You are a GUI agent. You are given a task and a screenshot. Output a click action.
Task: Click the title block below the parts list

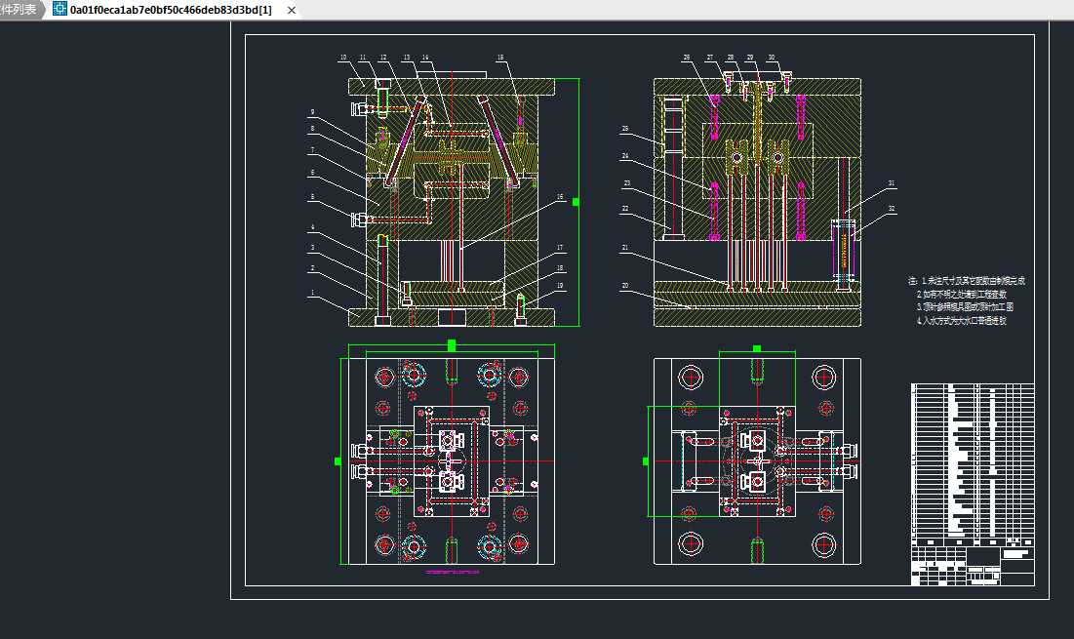(x=972, y=566)
